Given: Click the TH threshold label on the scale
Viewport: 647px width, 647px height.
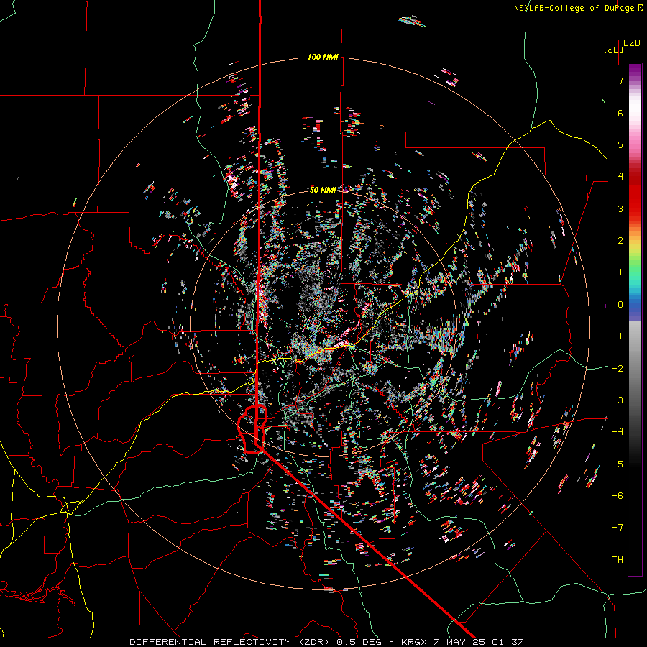Looking at the screenshot, I should click(618, 560).
